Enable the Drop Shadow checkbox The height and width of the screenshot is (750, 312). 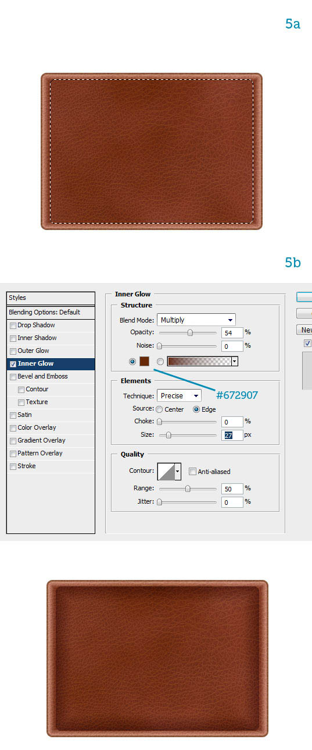point(13,326)
